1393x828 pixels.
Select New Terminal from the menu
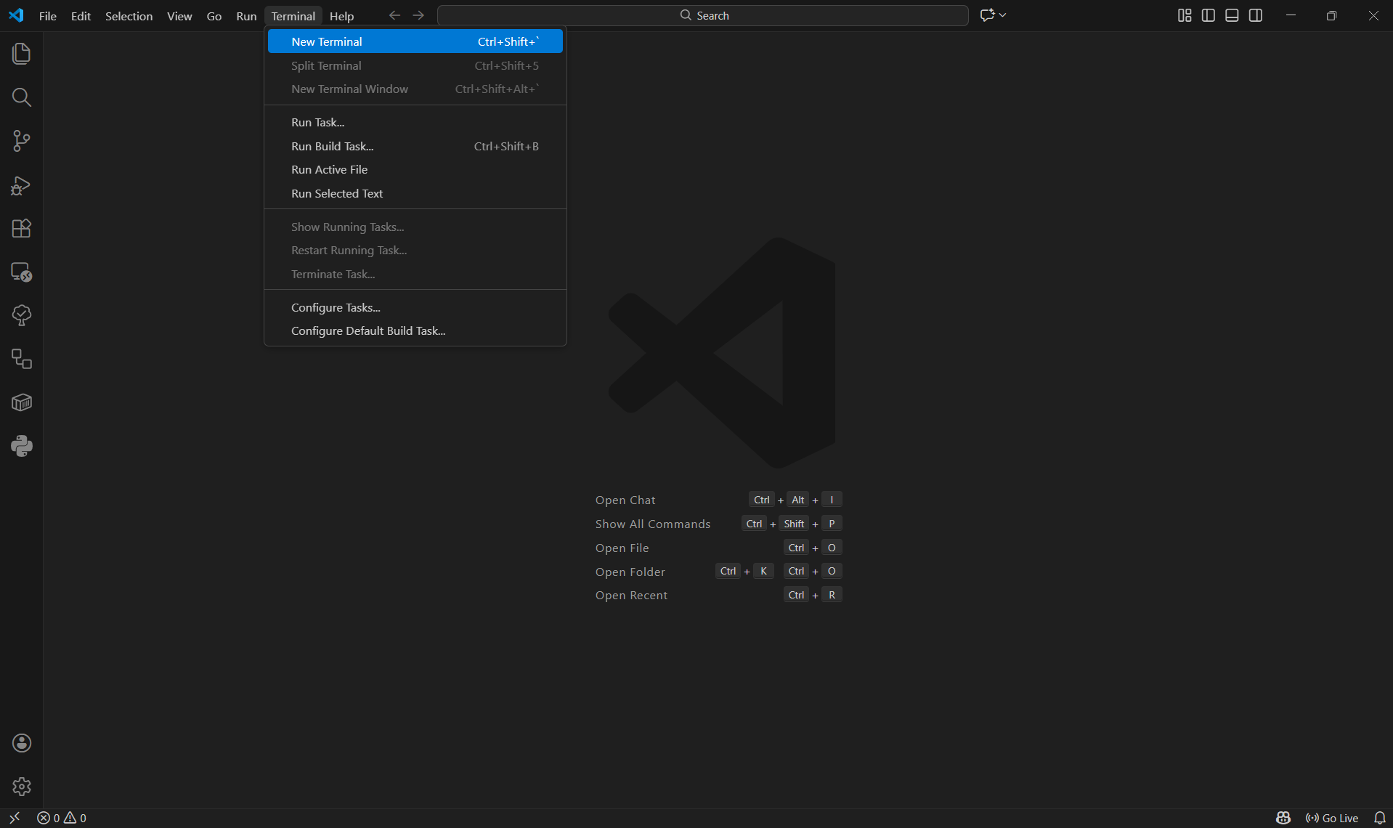pos(326,41)
